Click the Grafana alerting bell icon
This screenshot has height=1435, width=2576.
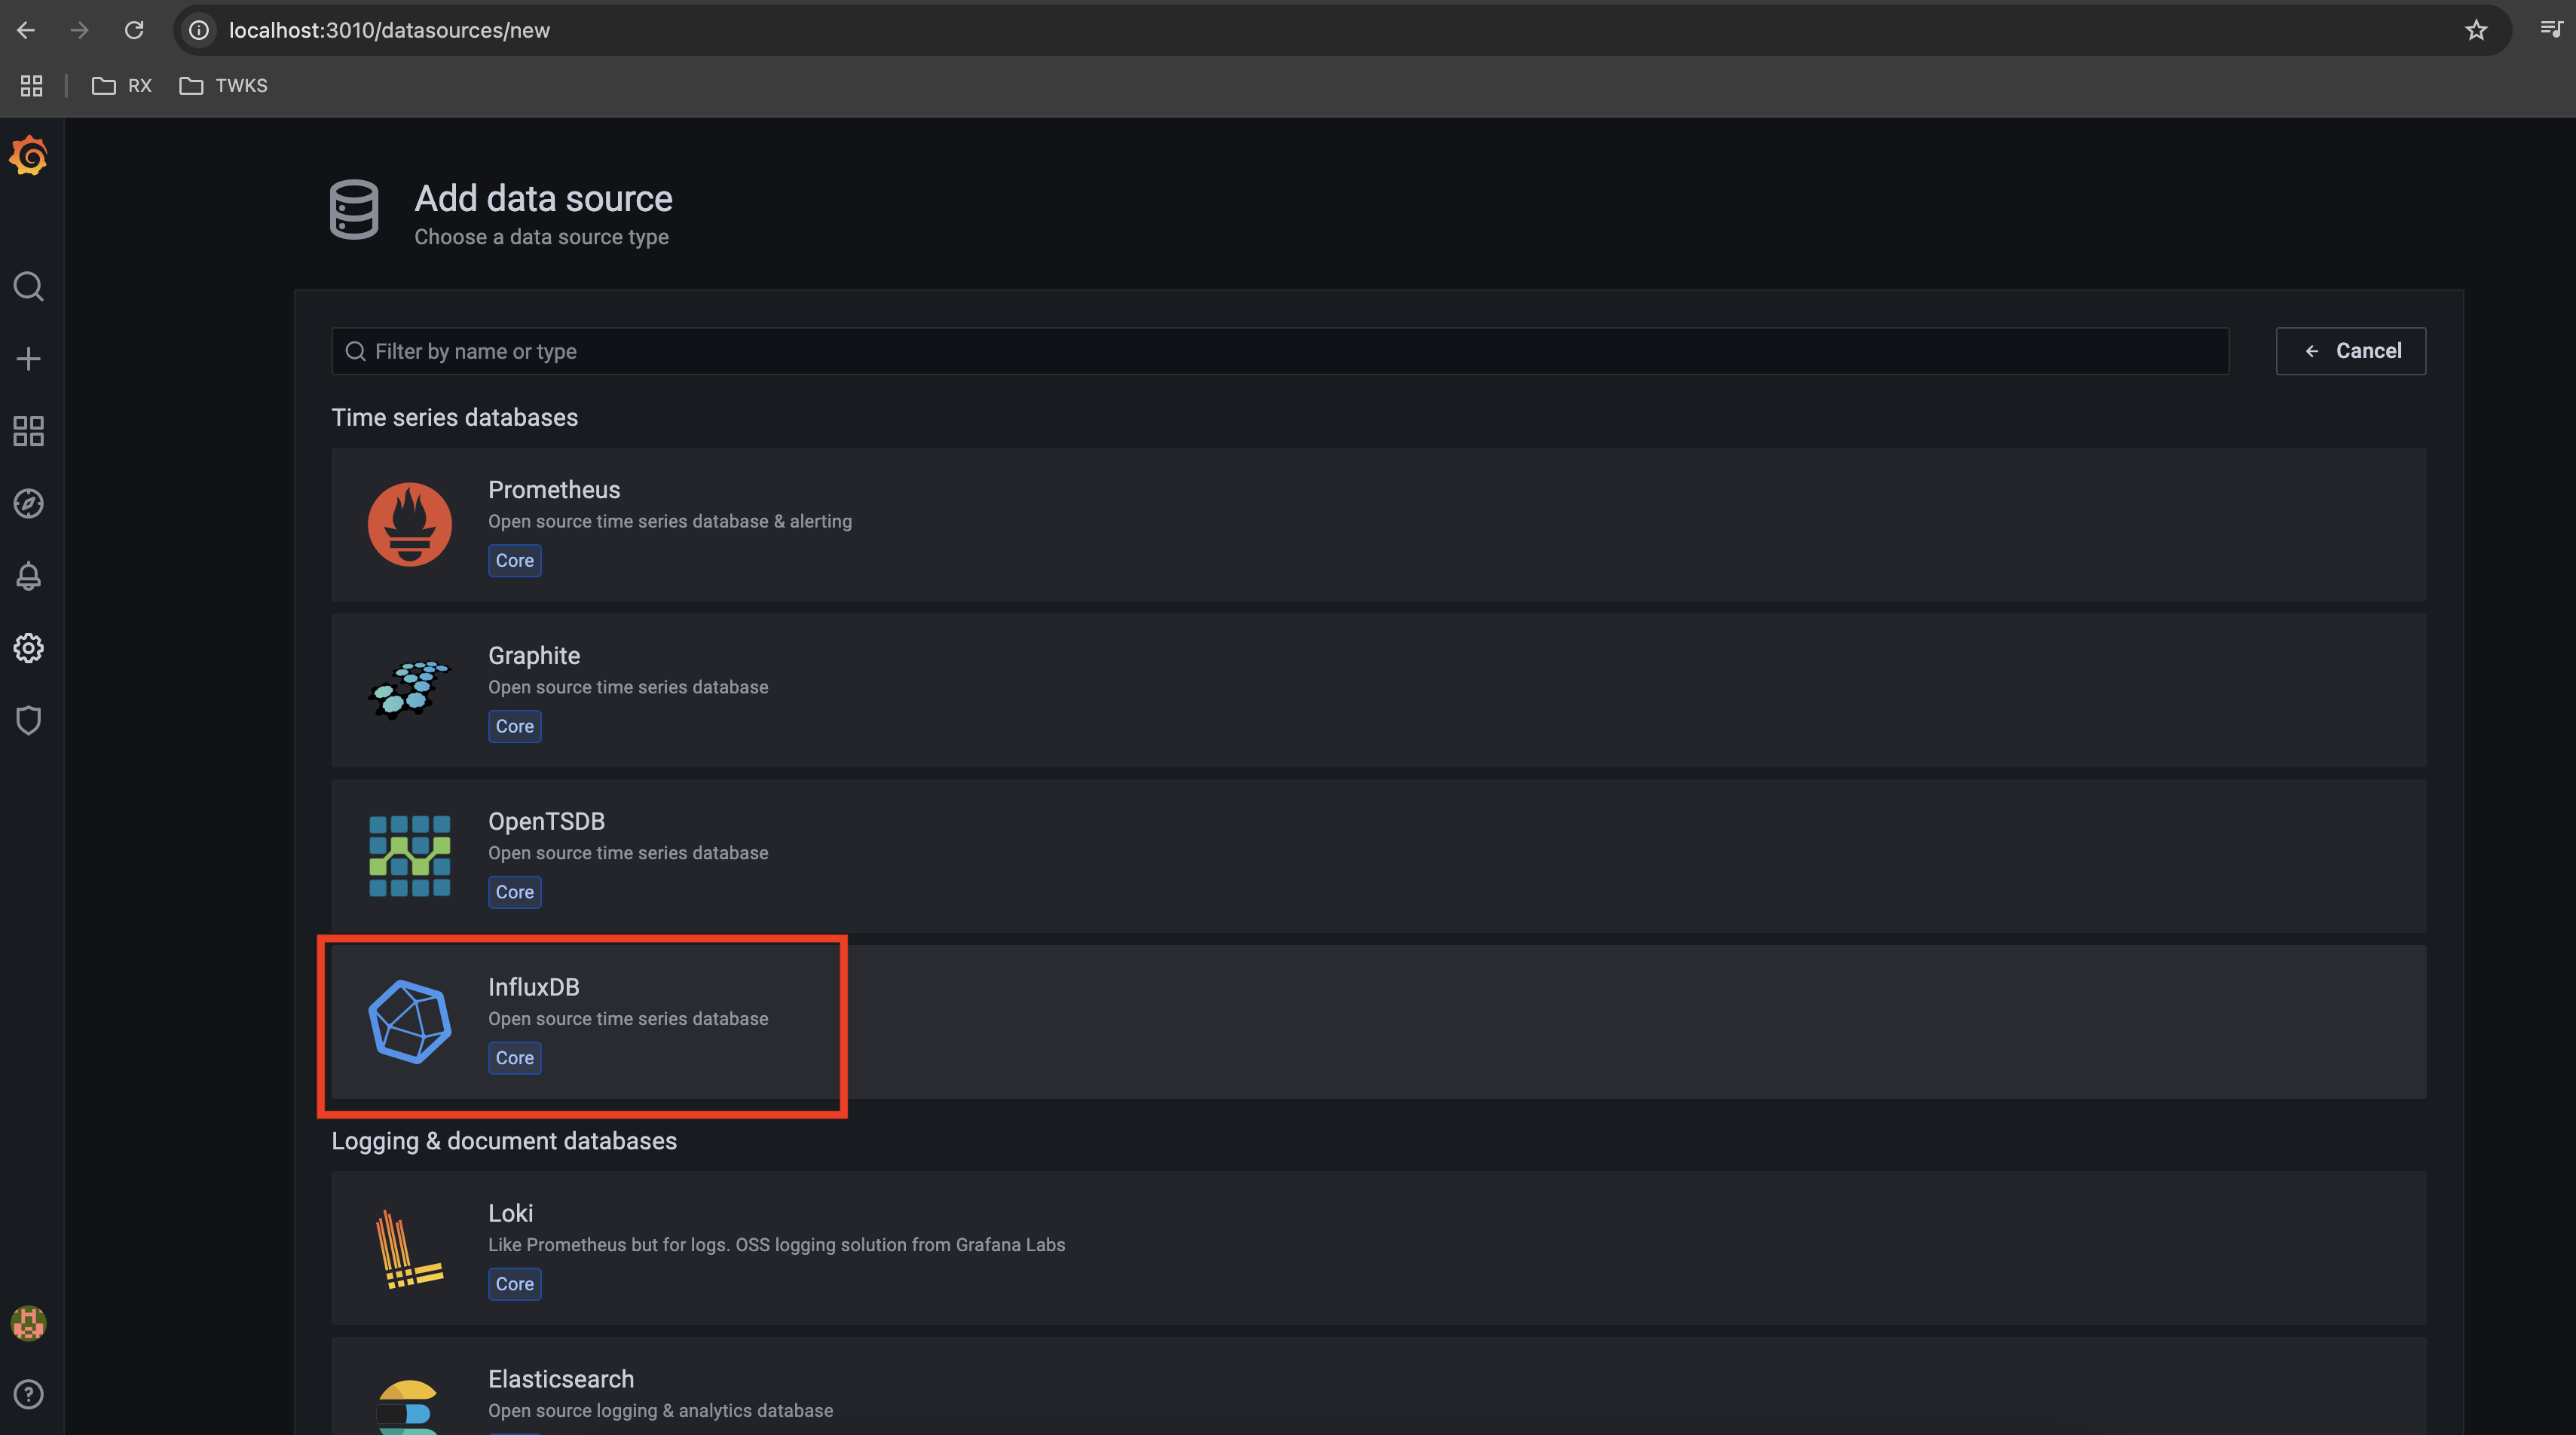click(x=26, y=576)
